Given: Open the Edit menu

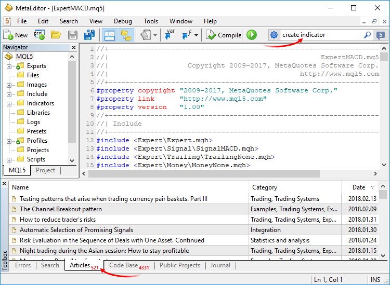Looking at the screenshot, I should (43, 21).
